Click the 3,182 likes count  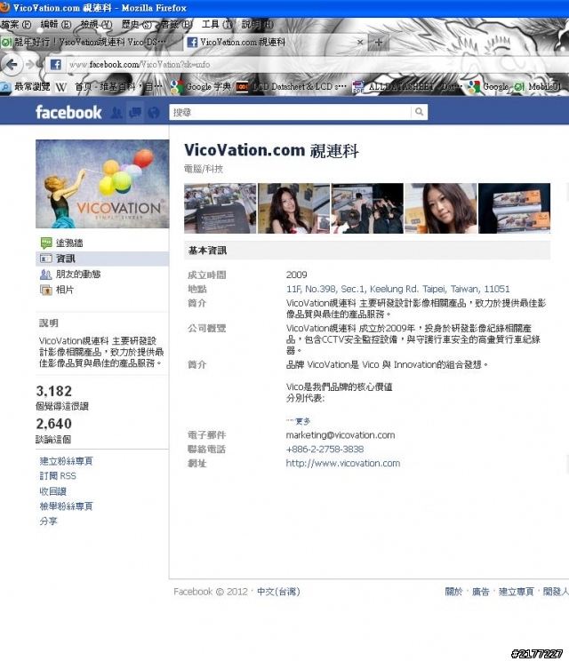54,391
